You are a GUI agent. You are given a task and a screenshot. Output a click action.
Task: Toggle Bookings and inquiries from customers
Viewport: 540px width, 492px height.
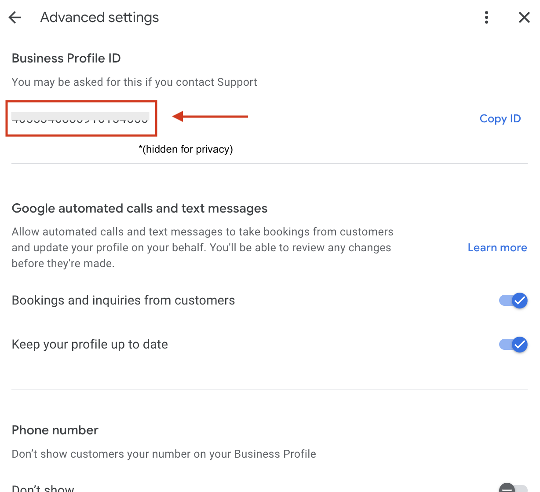(513, 301)
